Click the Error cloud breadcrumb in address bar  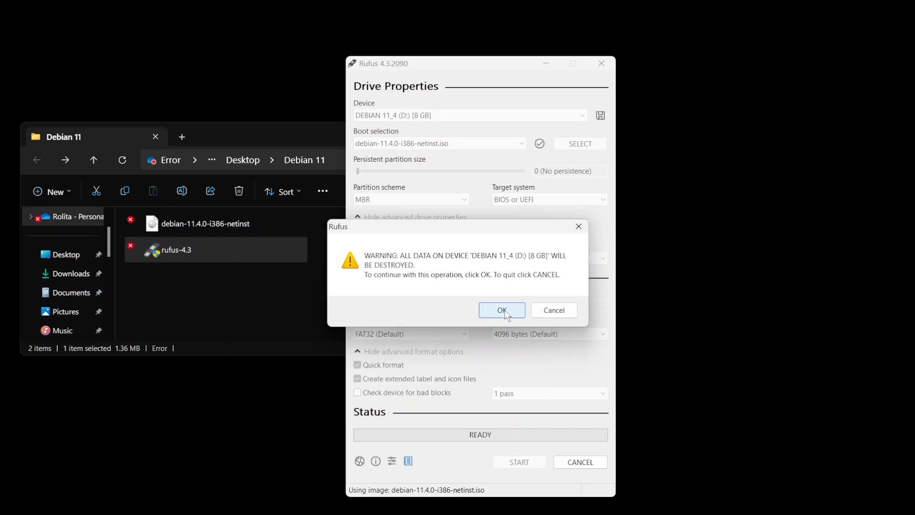coord(164,160)
